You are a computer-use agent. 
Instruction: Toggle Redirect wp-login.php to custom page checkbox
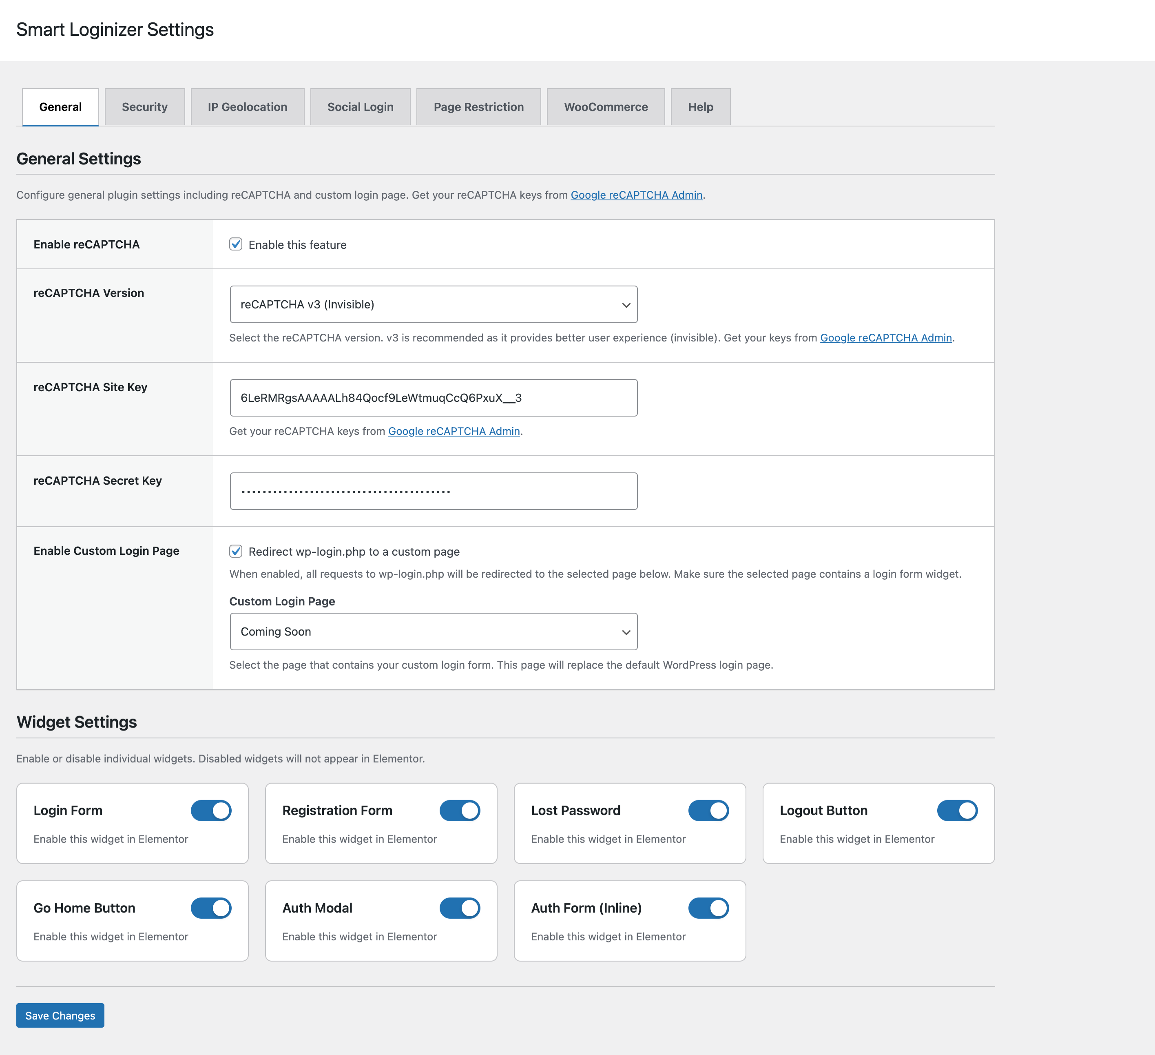click(235, 551)
